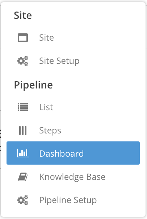Click the Steps columns icon
Screen dimensions: 147x219
(23, 131)
